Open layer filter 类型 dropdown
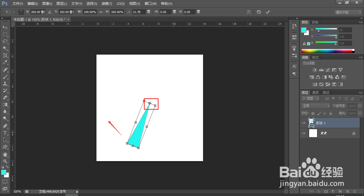 tap(310, 98)
